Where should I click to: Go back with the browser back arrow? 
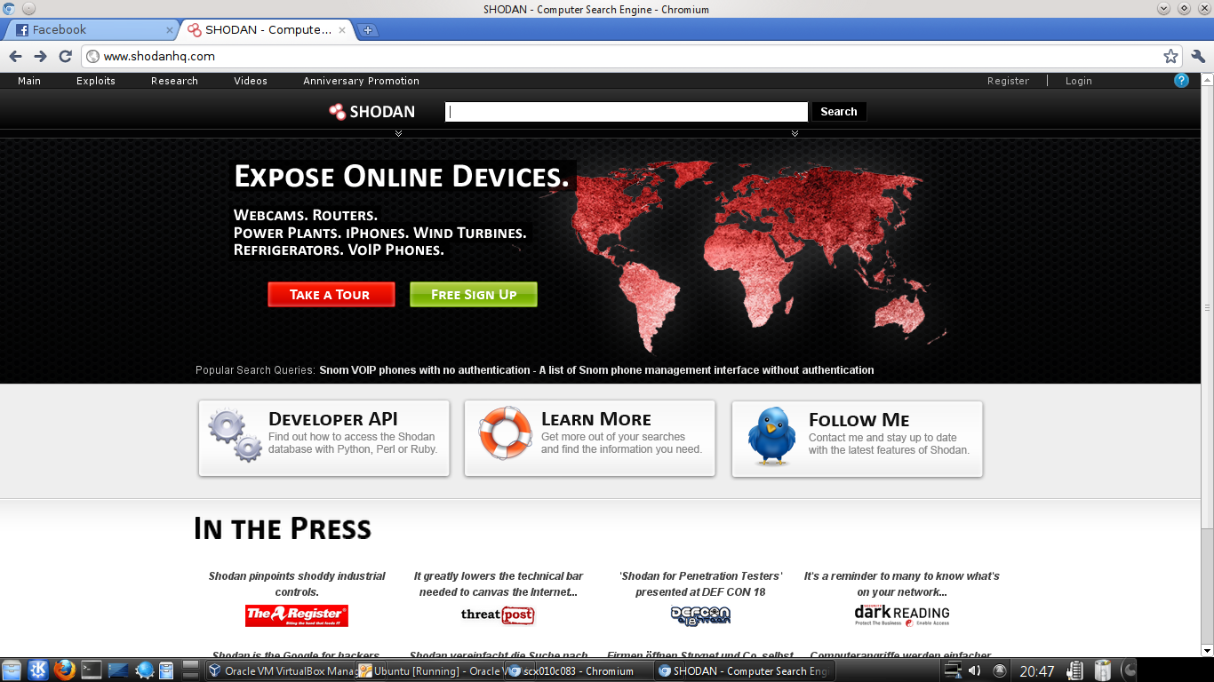tap(15, 56)
